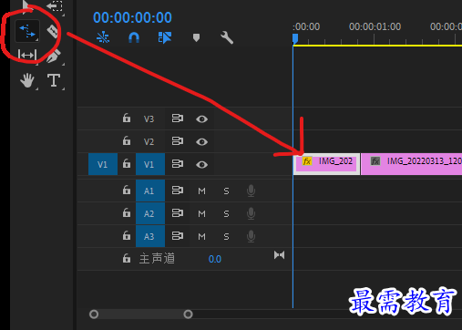Open timeline display settings wrench
This screenshot has width=462, height=330.
coord(227,37)
